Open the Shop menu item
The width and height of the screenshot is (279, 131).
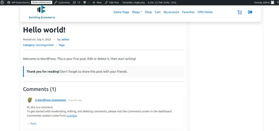pyautogui.click(x=148, y=12)
